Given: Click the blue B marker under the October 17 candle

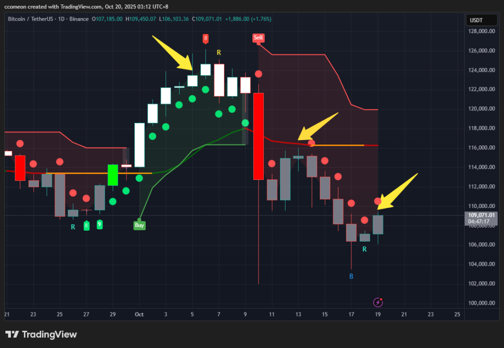Looking at the screenshot, I should click(351, 276).
